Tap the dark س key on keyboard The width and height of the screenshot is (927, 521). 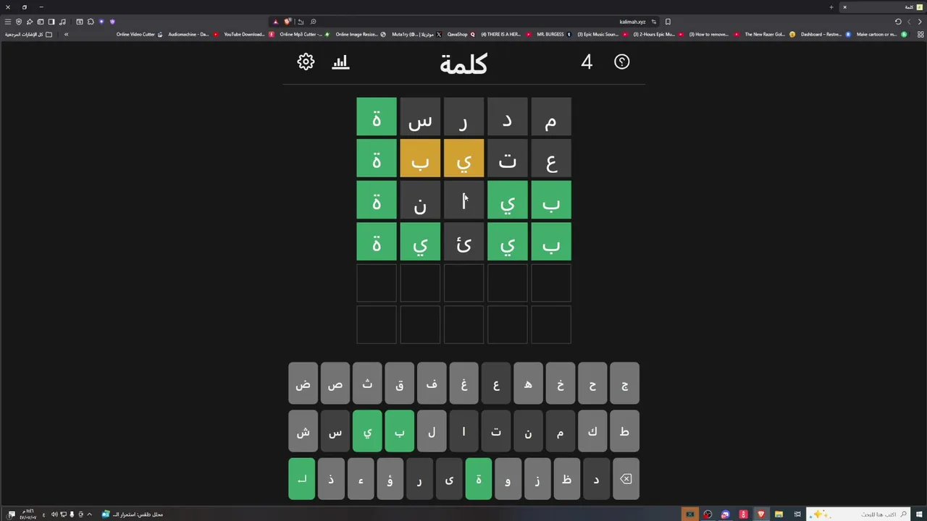coord(335,431)
